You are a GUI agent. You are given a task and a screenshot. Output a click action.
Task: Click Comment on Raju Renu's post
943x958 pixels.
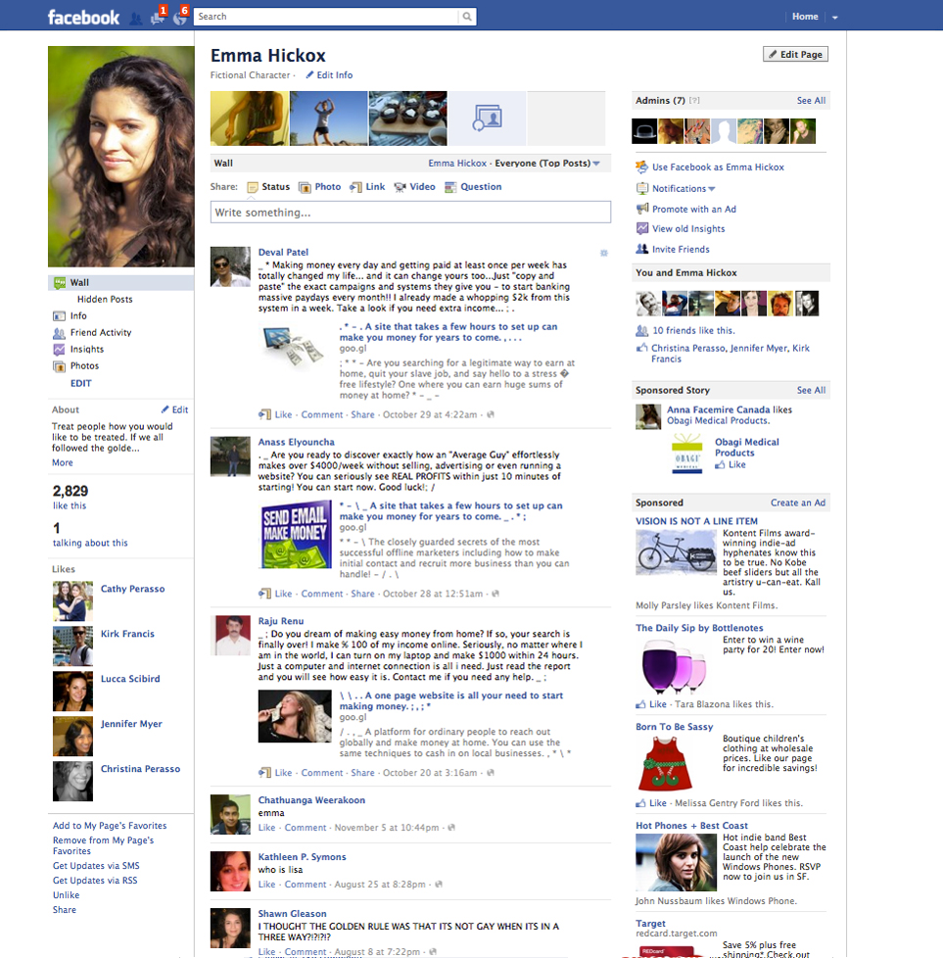coord(322,773)
